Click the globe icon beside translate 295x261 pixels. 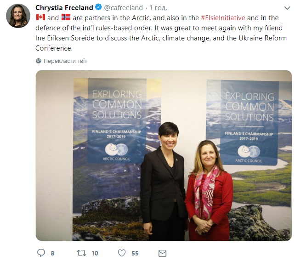pos(39,61)
